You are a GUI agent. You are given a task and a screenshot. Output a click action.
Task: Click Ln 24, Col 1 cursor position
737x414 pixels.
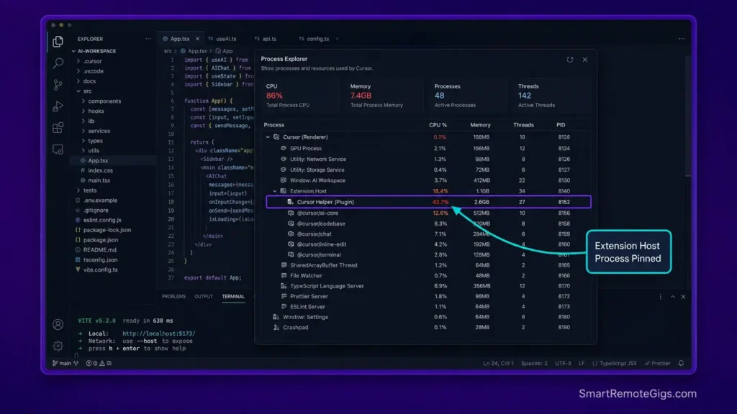[498, 363]
